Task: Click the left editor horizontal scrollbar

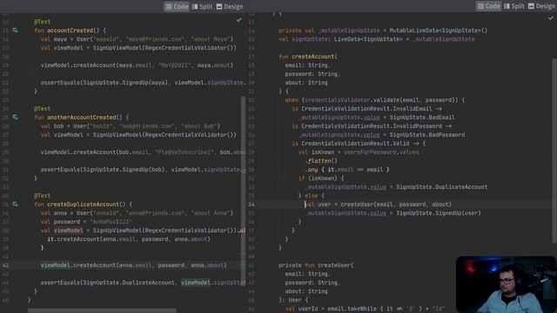Action: [103, 310]
